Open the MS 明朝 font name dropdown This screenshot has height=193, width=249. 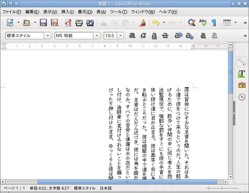[x=97, y=36]
